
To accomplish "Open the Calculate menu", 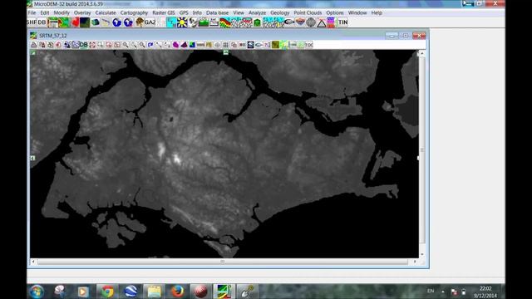I will tap(106, 12).
